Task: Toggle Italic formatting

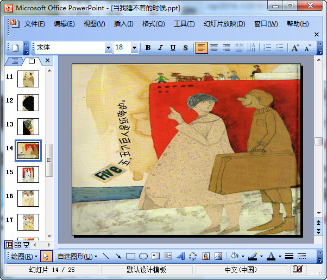Action: point(160,48)
